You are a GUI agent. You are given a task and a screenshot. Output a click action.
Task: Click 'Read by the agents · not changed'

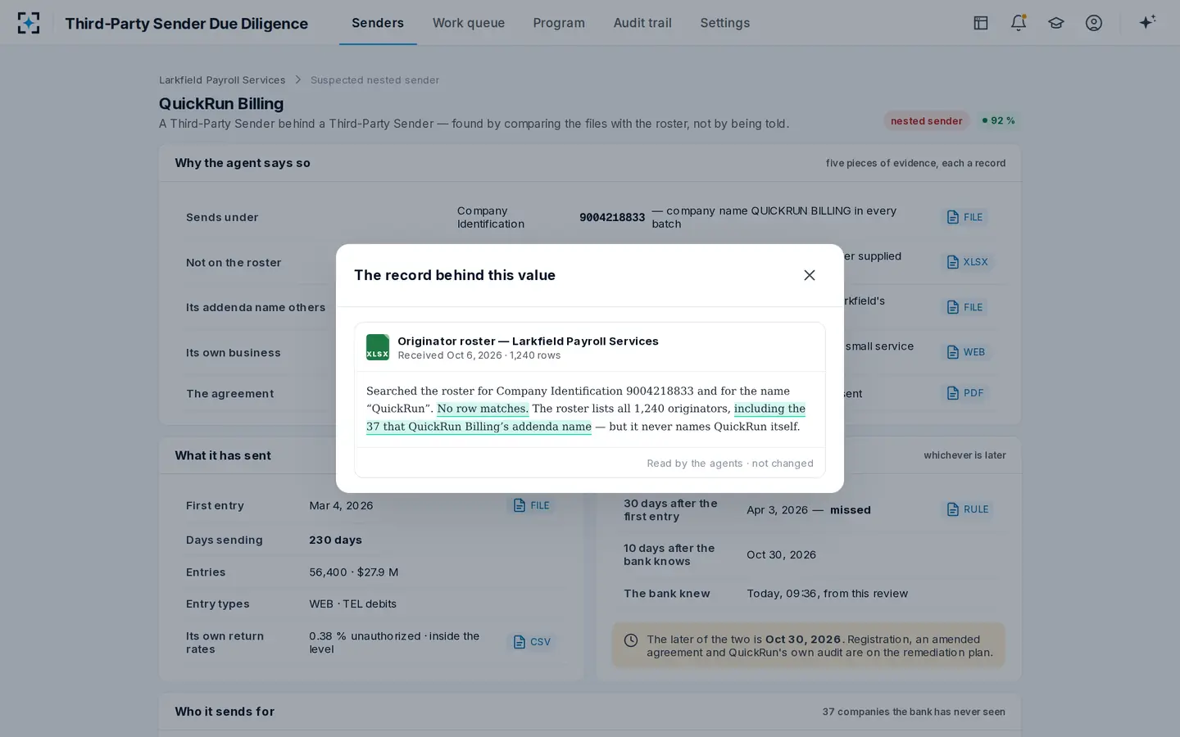730,463
